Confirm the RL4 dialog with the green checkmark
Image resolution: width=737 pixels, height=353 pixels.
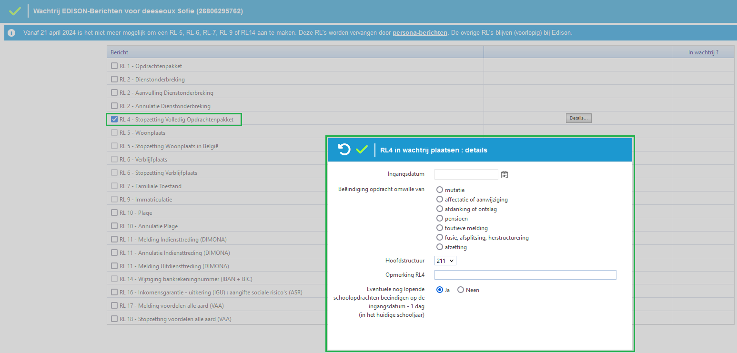(x=362, y=150)
